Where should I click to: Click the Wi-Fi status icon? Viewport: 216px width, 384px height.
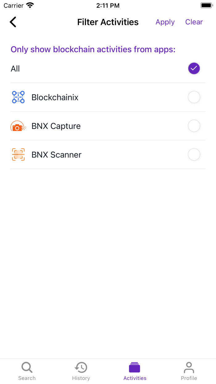(30, 5)
